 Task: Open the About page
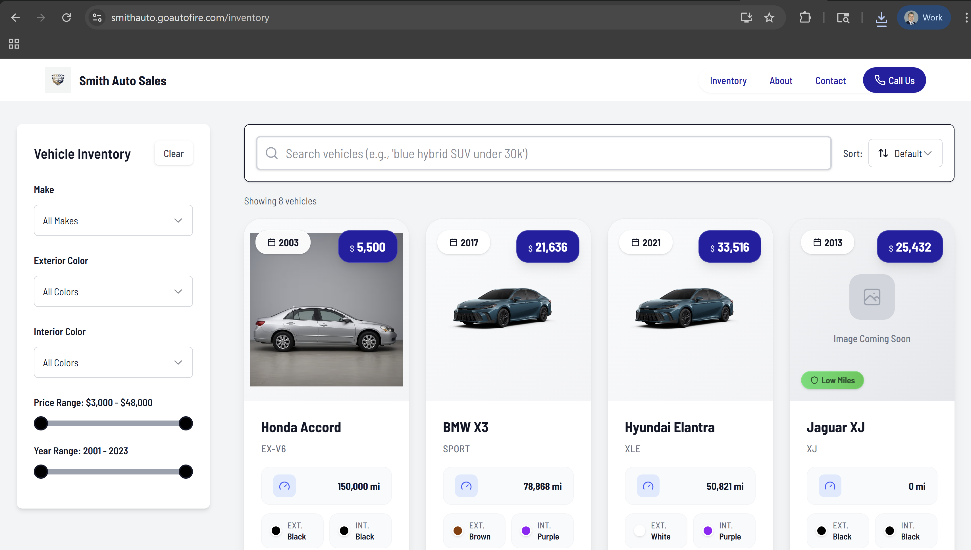pyautogui.click(x=781, y=80)
